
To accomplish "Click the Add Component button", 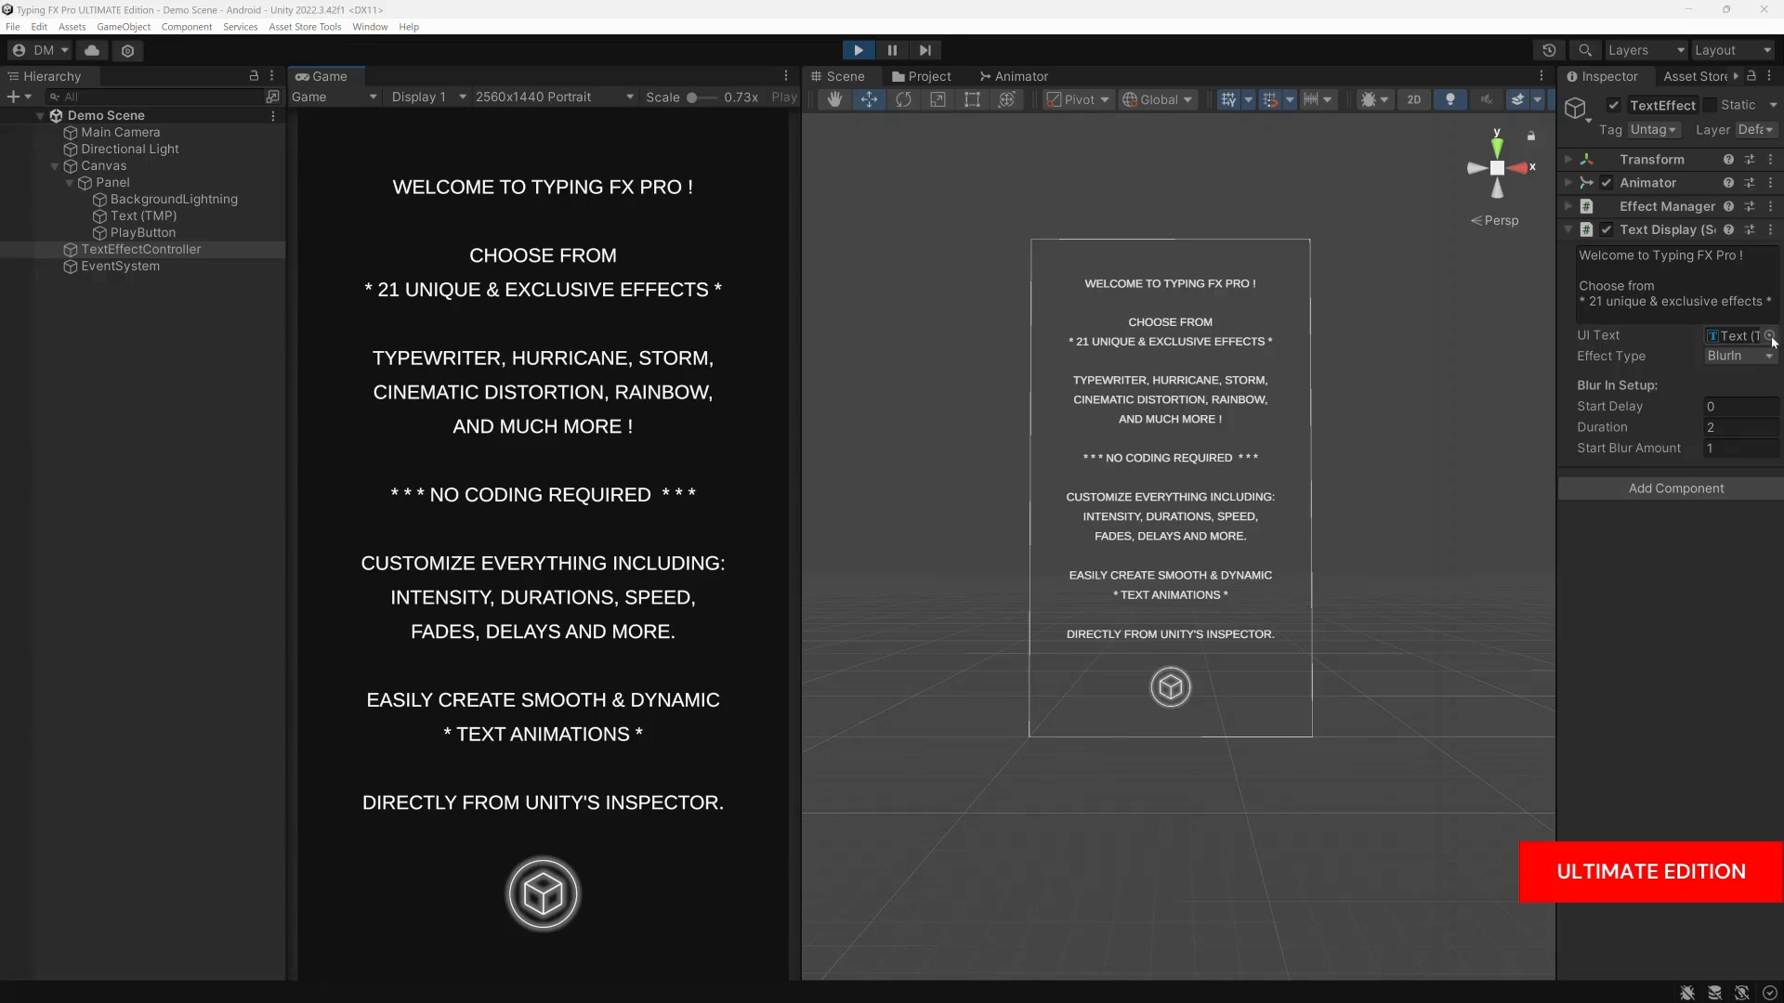I will point(1675,488).
